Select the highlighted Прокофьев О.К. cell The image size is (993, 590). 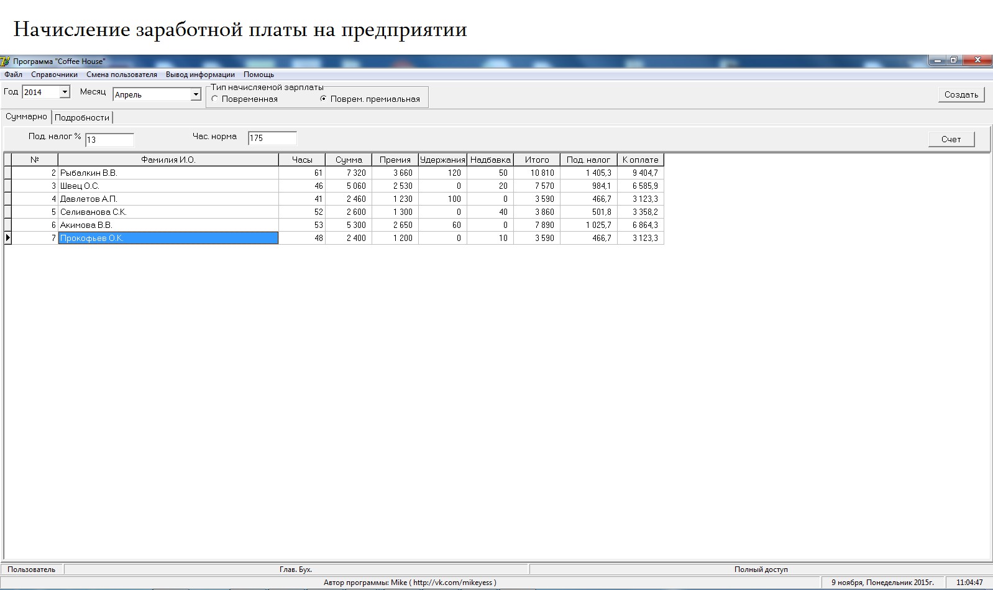[168, 238]
